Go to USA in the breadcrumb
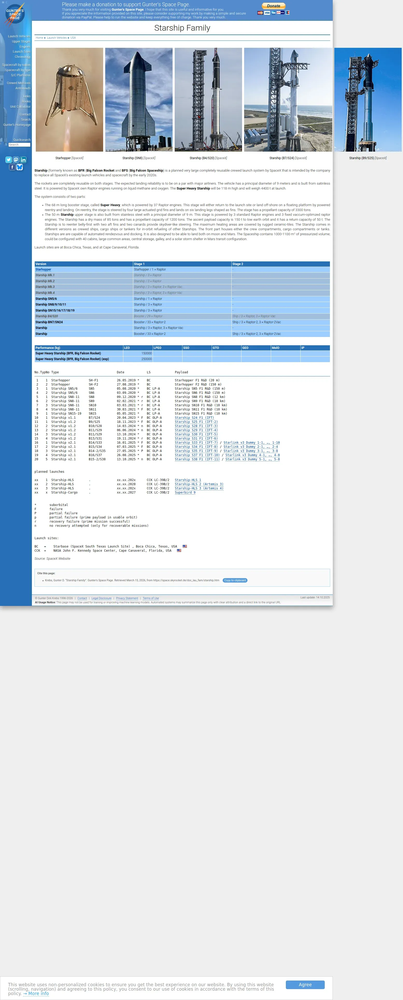 (x=73, y=38)
